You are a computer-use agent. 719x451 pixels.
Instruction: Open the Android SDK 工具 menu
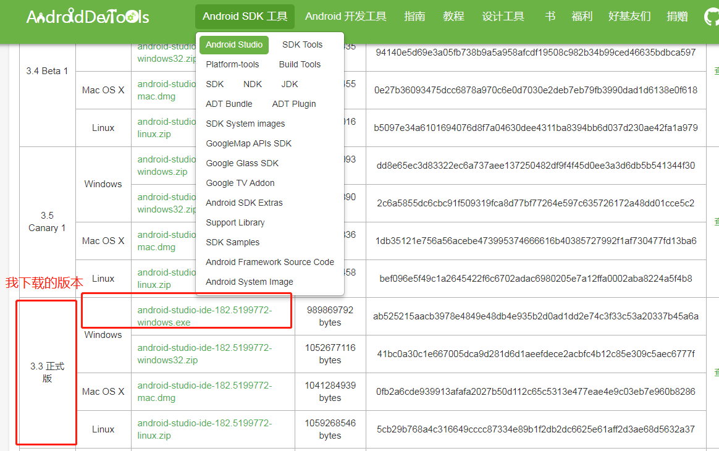coord(245,17)
